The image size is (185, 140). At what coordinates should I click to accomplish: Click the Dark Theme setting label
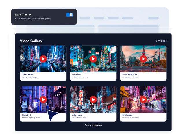pyautogui.click(x=23, y=15)
